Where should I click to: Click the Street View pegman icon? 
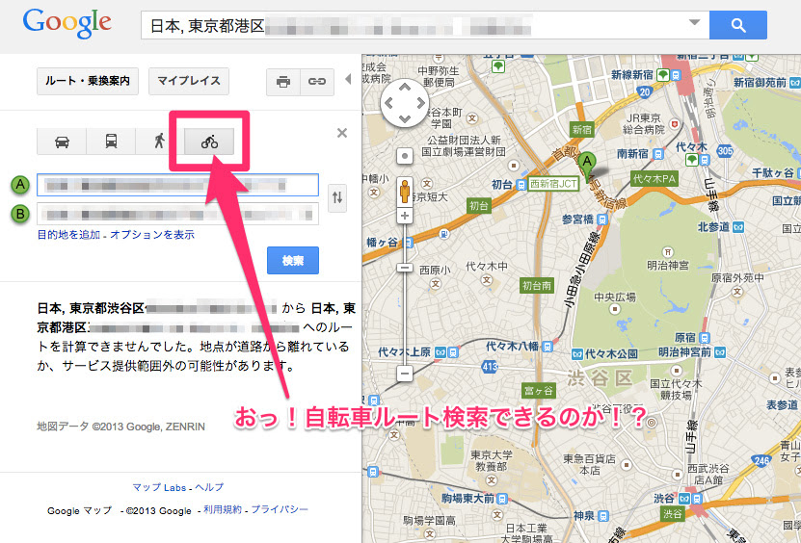click(405, 191)
